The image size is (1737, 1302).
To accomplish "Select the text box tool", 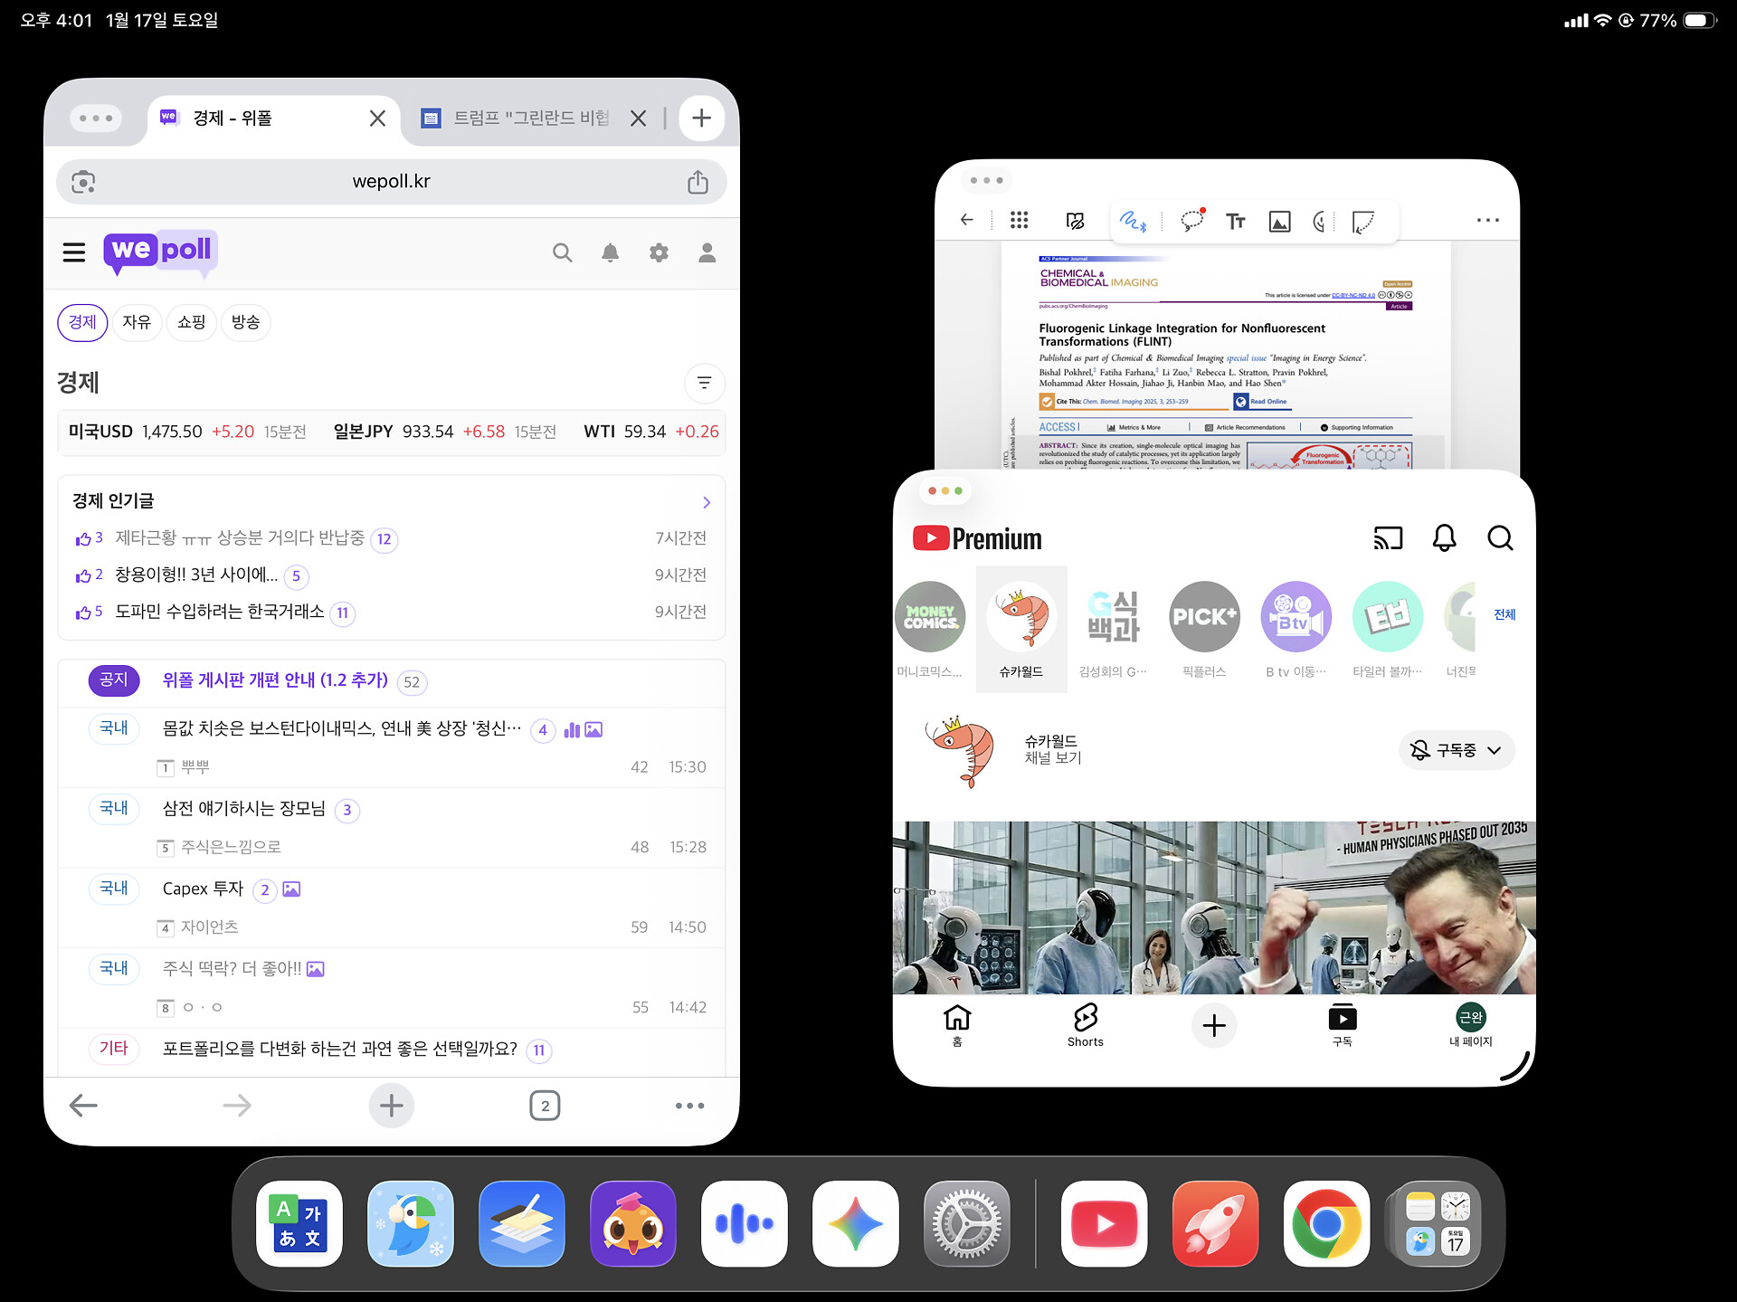I will [1236, 221].
